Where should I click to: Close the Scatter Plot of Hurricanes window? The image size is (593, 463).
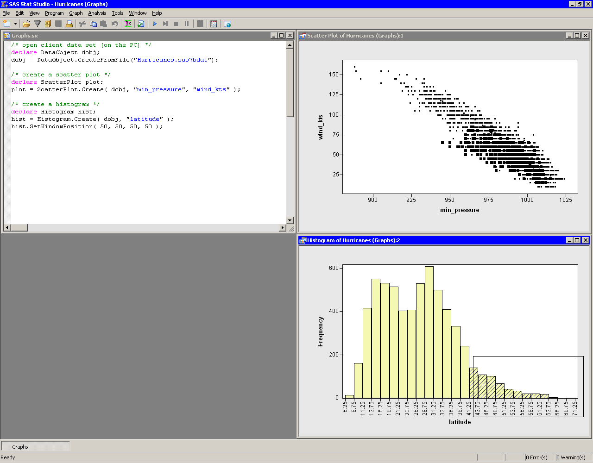(x=586, y=36)
